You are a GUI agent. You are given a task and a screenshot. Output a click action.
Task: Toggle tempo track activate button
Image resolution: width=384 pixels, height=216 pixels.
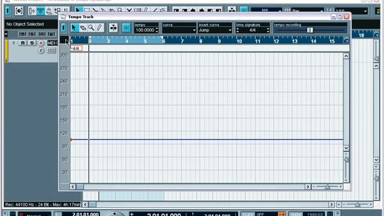click(64, 28)
